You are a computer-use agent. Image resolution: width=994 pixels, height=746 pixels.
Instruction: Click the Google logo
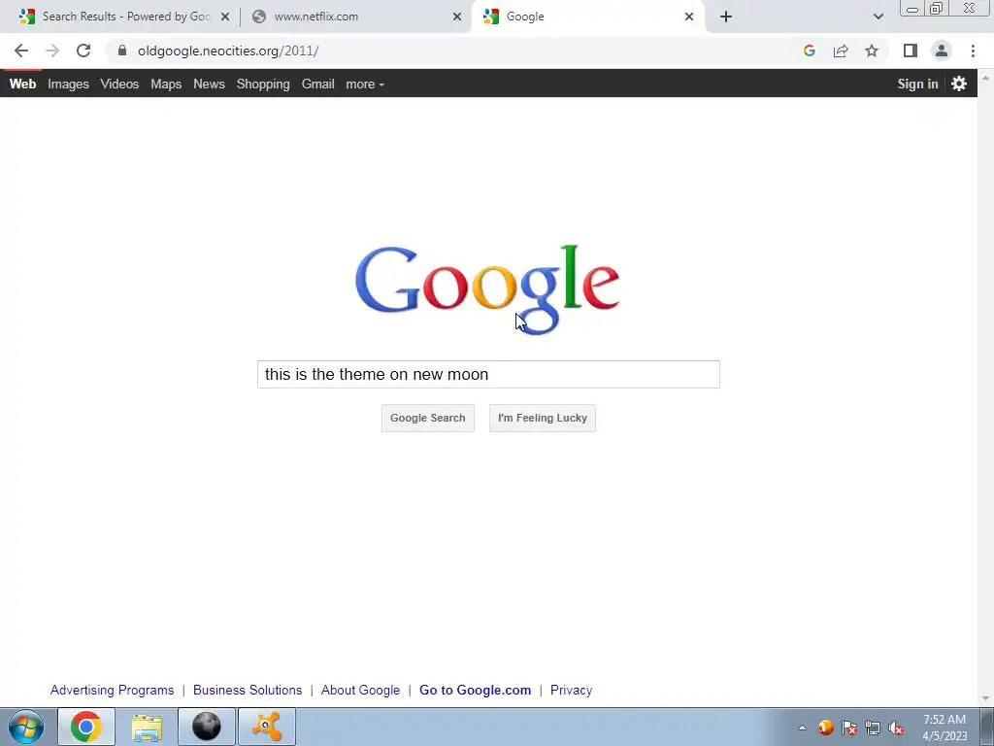(487, 288)
